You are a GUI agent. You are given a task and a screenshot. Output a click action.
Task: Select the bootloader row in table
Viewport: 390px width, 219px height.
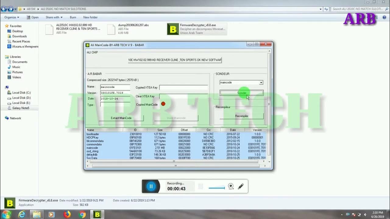176,134
